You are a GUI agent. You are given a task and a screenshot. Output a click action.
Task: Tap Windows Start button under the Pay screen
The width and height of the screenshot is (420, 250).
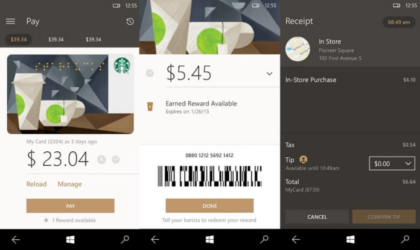[x=70, y=240]
